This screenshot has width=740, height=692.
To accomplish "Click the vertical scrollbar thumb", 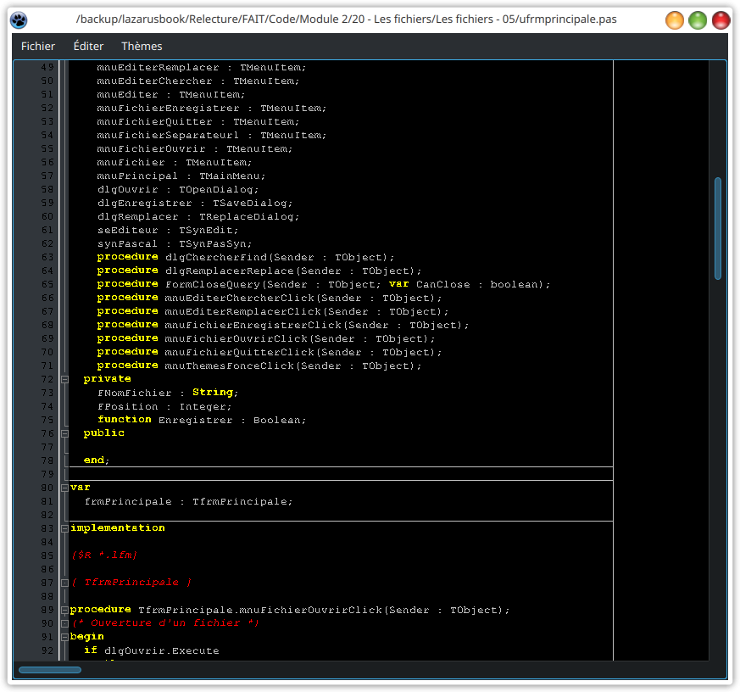I will point(718,227).
